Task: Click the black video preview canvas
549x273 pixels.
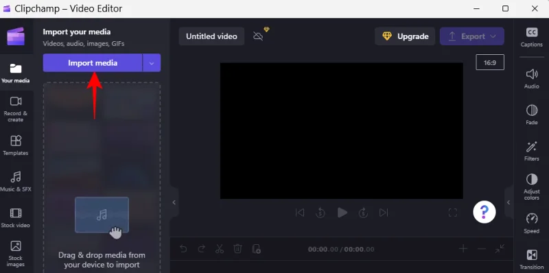Action: click(x=341, y=131)
